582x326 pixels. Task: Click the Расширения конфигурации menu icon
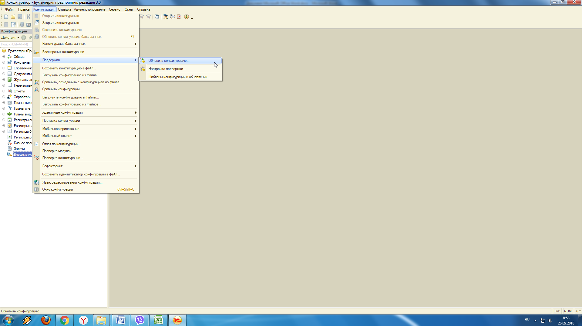coord(36,52)
